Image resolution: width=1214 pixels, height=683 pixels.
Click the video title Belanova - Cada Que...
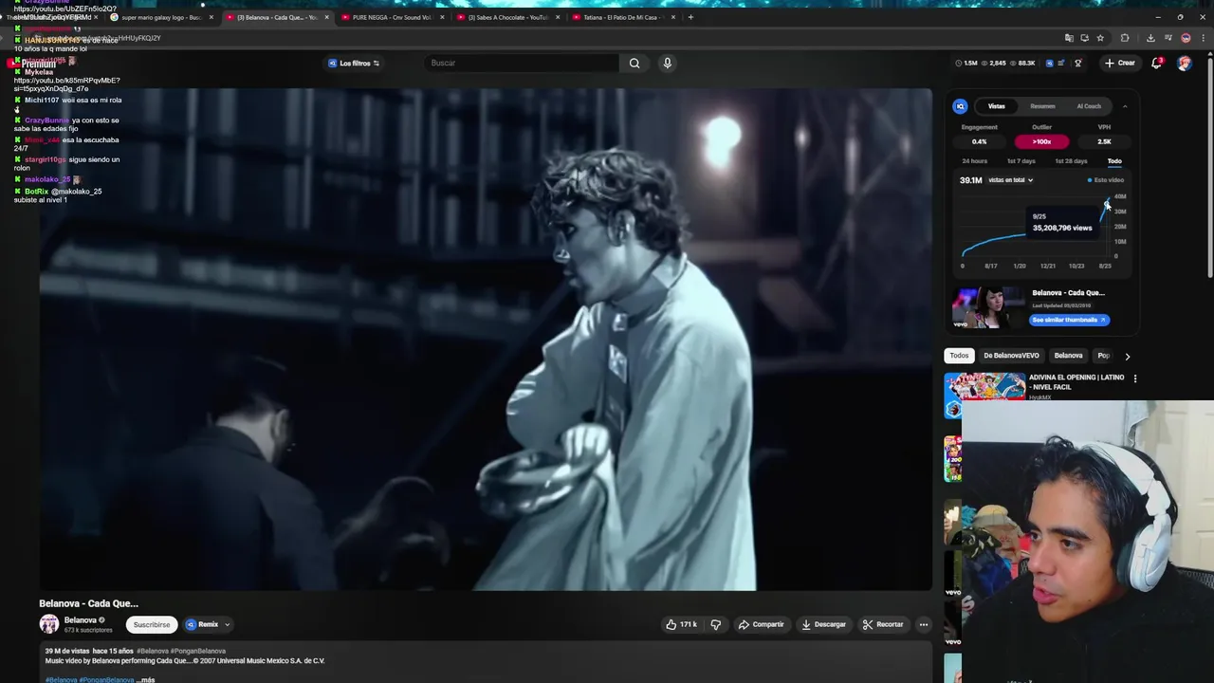(88, 603)
